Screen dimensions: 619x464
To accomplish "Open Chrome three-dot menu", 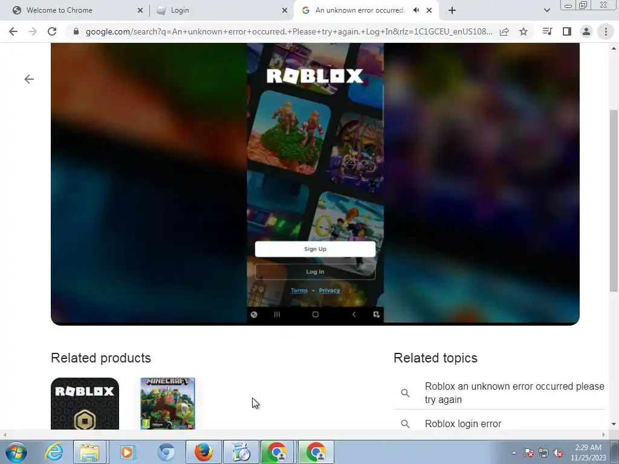I will [x=606, y=31].
